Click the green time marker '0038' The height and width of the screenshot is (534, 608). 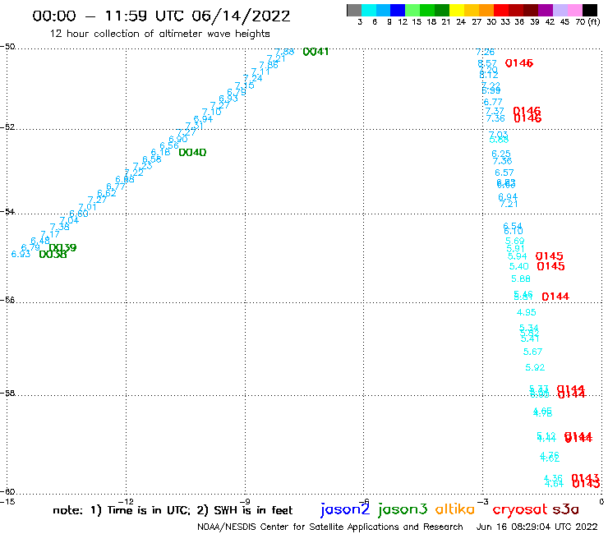click(x=53, y=255)
